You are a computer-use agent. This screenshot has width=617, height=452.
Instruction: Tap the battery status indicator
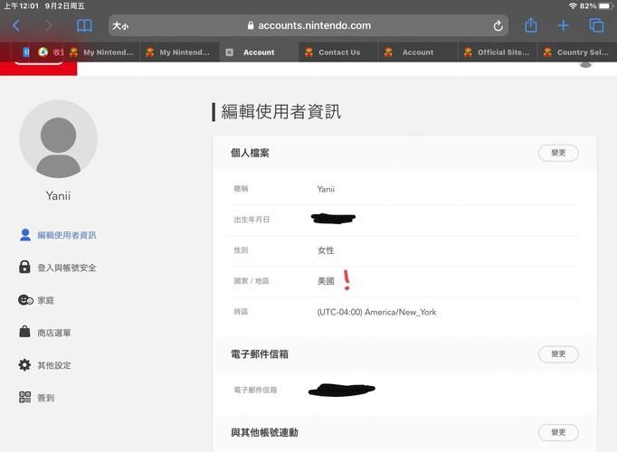(x=605, y=6)
